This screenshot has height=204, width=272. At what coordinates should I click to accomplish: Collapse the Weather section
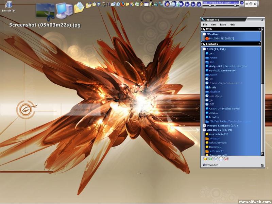click(204, 34)
